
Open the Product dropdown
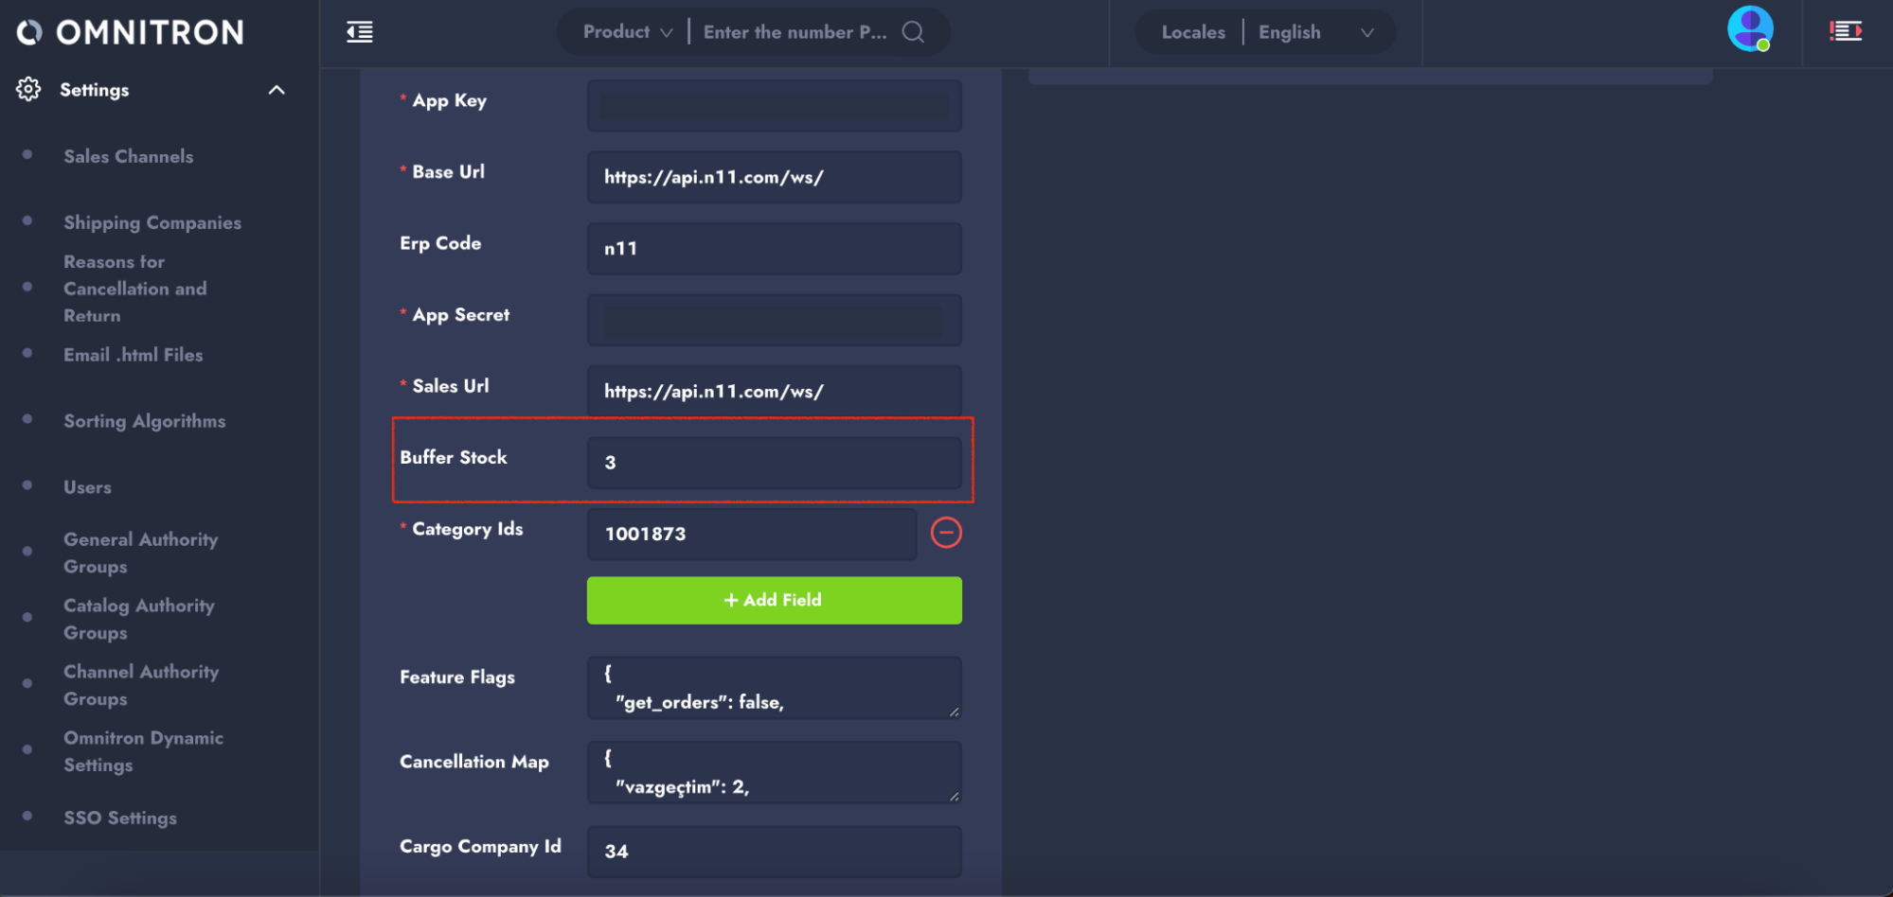click(627, 32)
